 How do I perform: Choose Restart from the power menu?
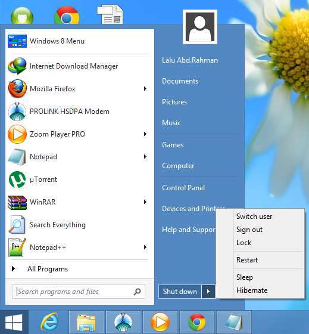click(247, 260)
